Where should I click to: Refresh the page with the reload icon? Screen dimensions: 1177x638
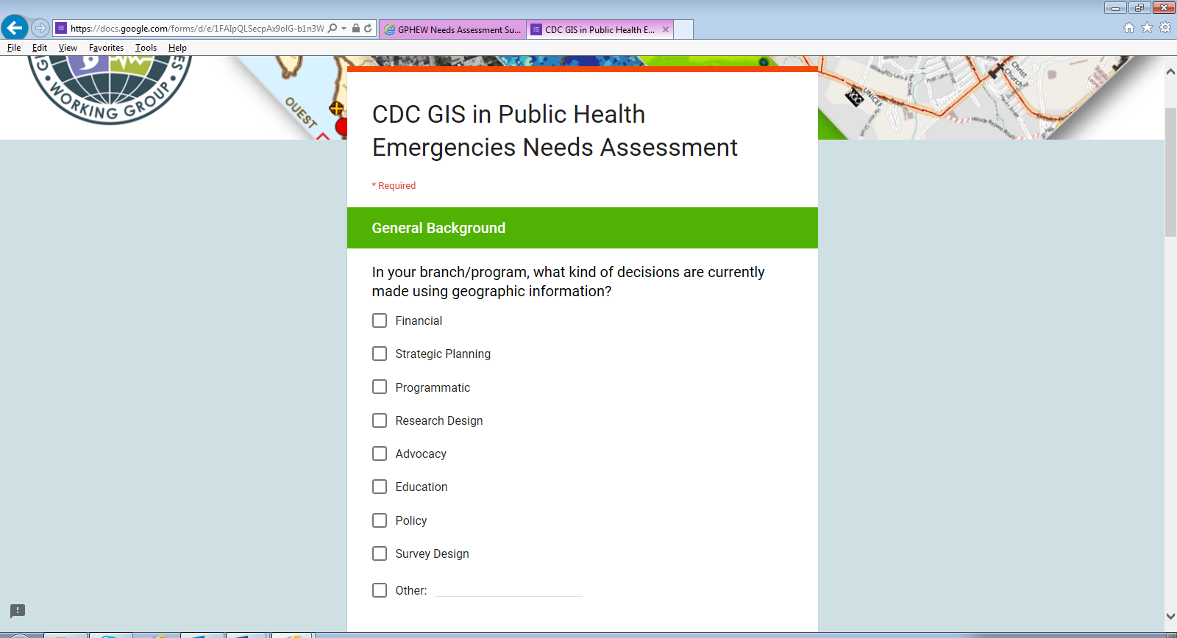click(368, 29)
